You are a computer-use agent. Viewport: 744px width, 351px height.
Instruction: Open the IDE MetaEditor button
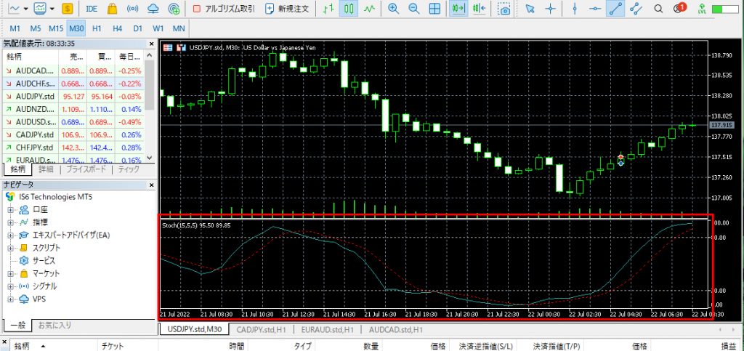(x=92, y=9)
